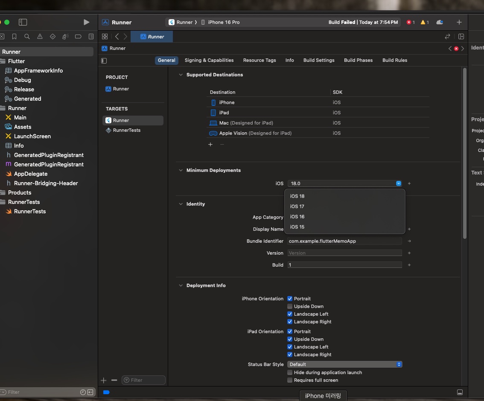Add a new target with plus button

pos(104,381)
